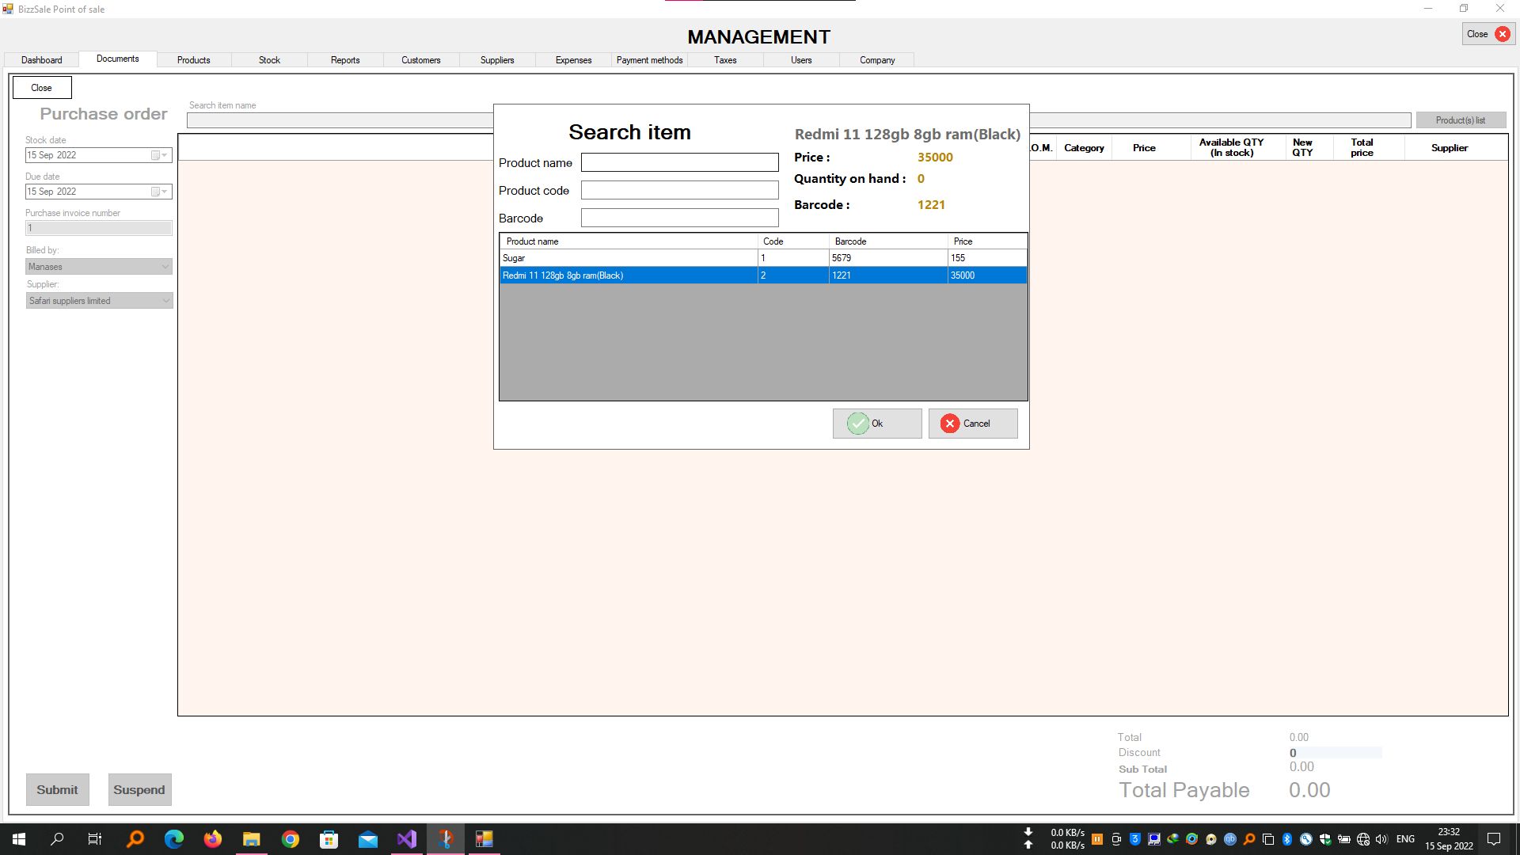Click the red Close icon top right
The width and height of the screenshot is (1520, 855).
click(x=1502, y=34)
